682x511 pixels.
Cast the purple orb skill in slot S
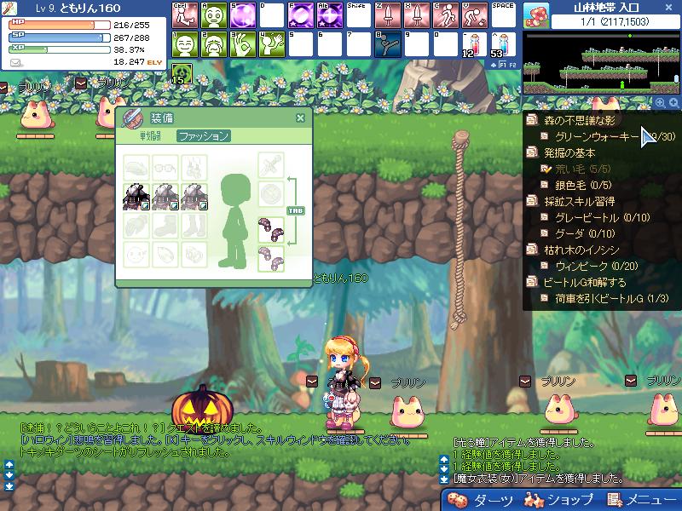click(243, 15)
